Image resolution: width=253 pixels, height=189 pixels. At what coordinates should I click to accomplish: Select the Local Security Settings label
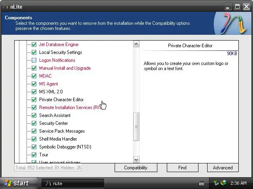[60, 52]
